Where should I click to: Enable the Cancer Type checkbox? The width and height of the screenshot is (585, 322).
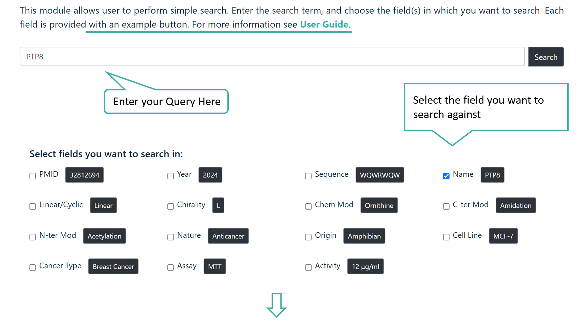(x=32, y=267)
